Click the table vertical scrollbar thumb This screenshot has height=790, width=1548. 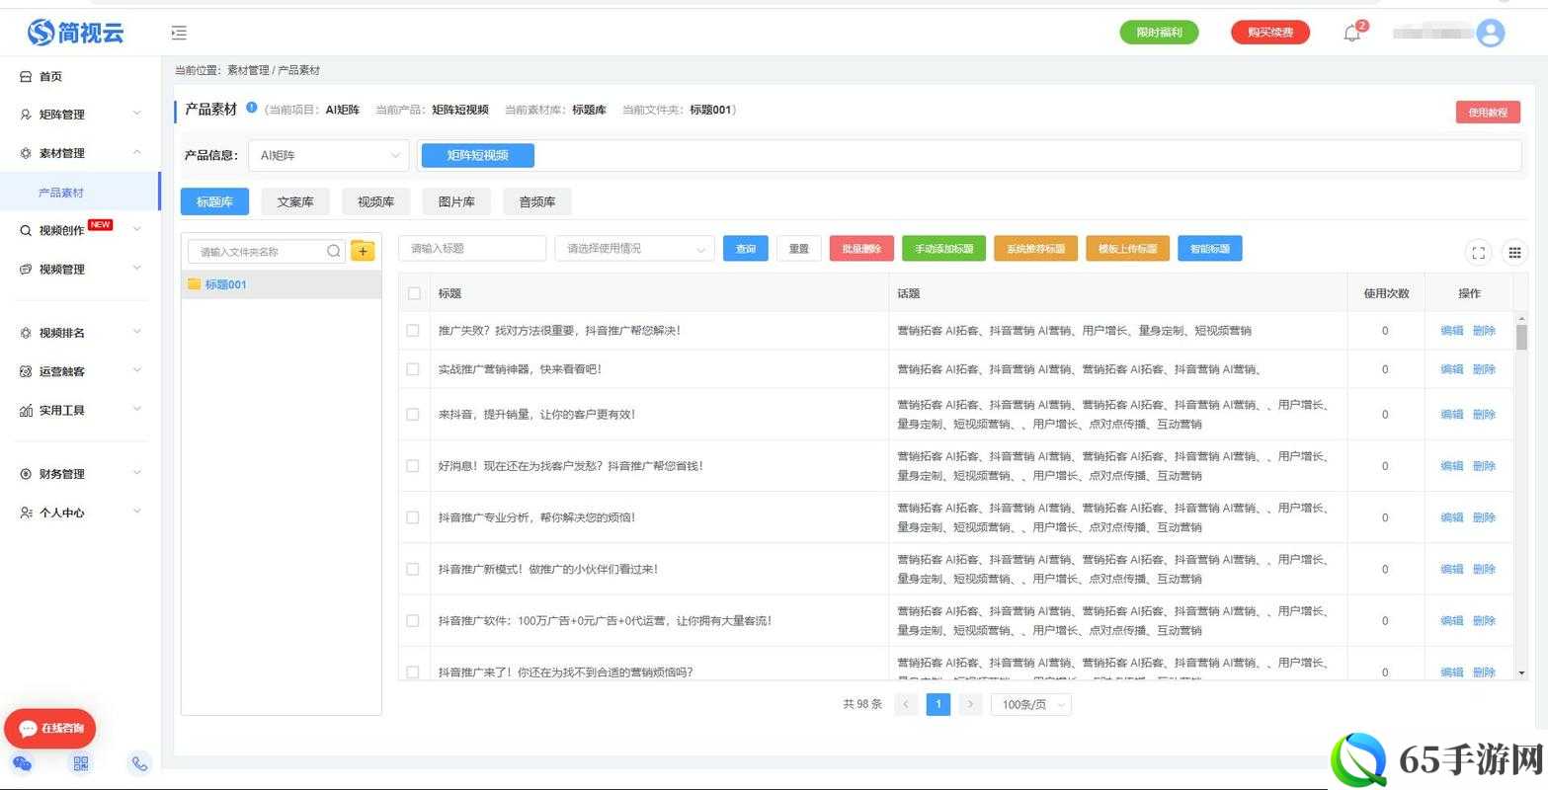[1521, 338]
